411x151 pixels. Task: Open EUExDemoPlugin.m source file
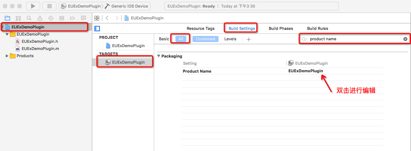click(40, 49)
